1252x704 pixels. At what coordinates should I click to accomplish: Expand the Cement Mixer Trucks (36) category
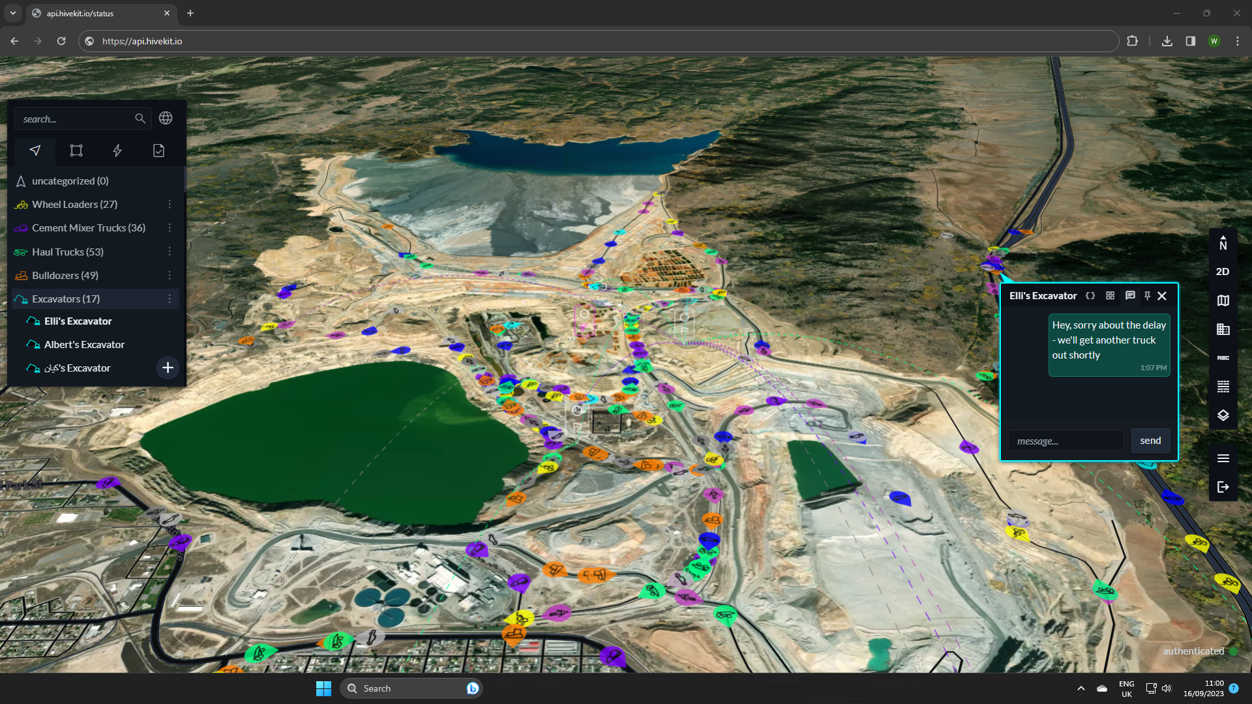pyautogui.click(x=89, y=228)
